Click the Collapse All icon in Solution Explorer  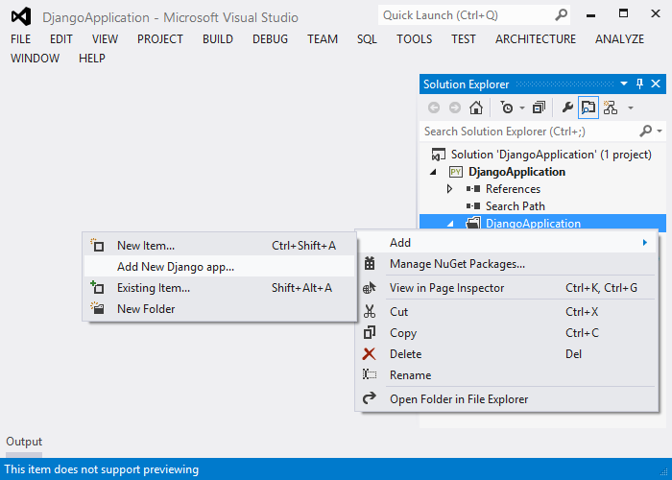pos(539,108)
